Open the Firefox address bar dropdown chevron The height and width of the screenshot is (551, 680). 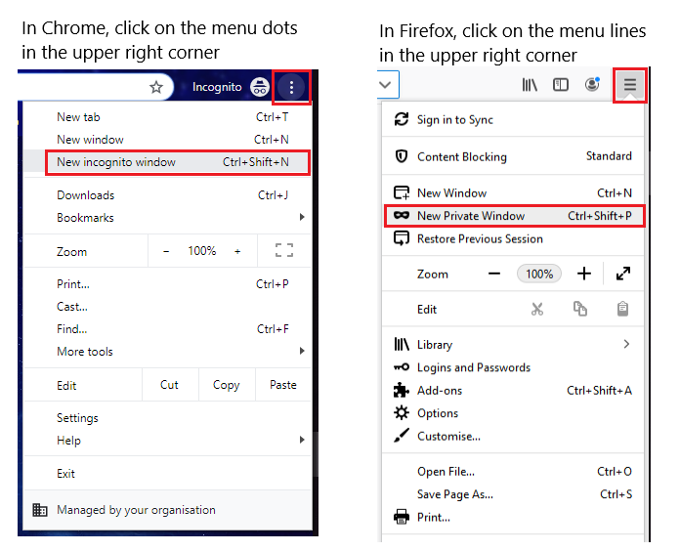pos(385,85)
